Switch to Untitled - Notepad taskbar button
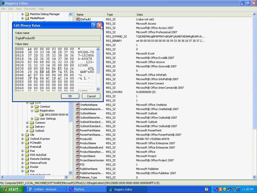This screenshot has width=257, height=193. click(x=46, y=189)
